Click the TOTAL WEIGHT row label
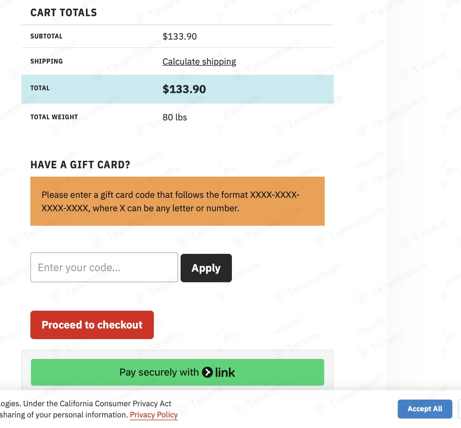The image size is (461, 428). [x=54, y=117]
